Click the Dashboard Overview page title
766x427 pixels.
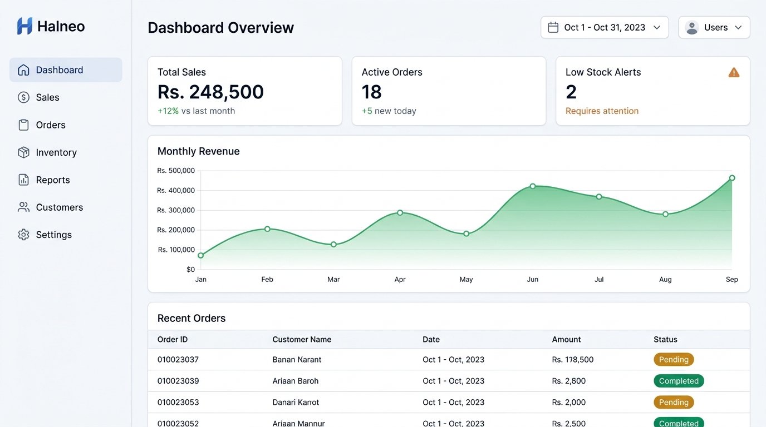[x=220, y=28]
